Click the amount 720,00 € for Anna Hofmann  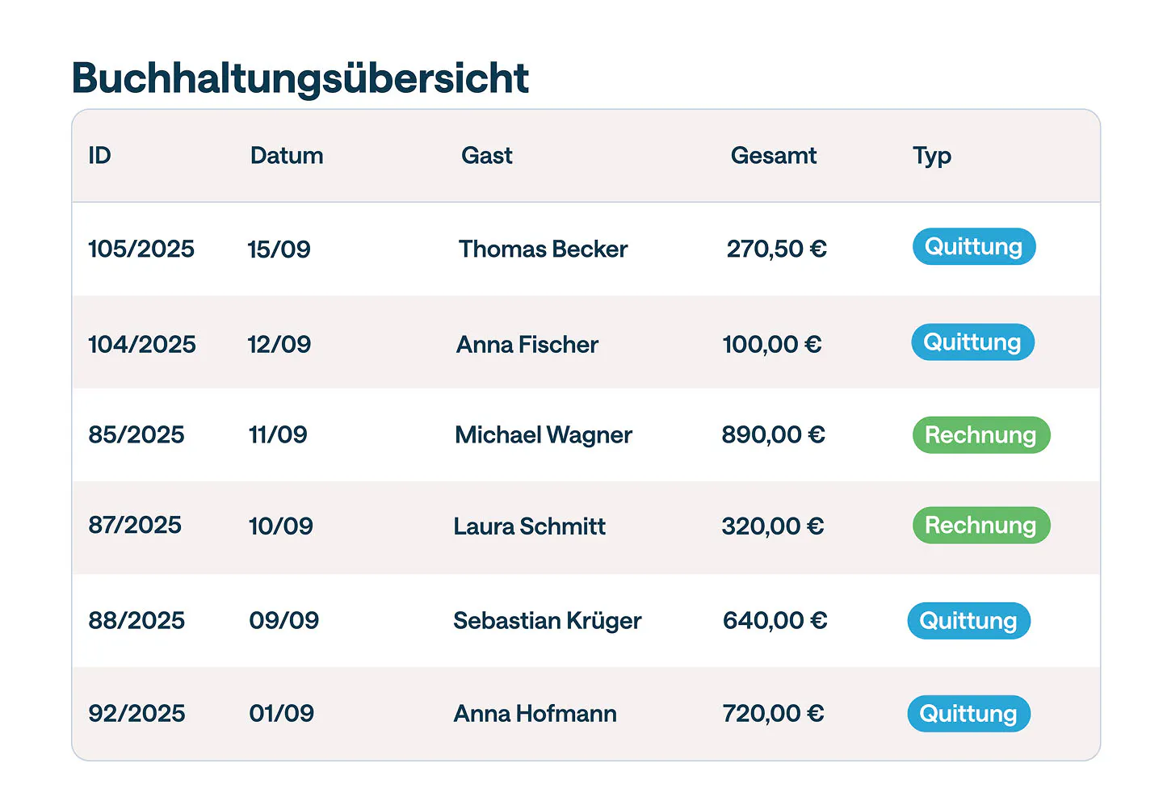(773, 714)
